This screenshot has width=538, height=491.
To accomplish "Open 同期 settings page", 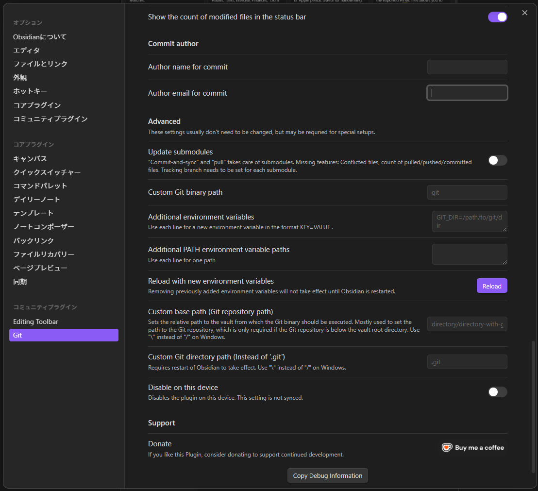I will (x=20, y=281).
